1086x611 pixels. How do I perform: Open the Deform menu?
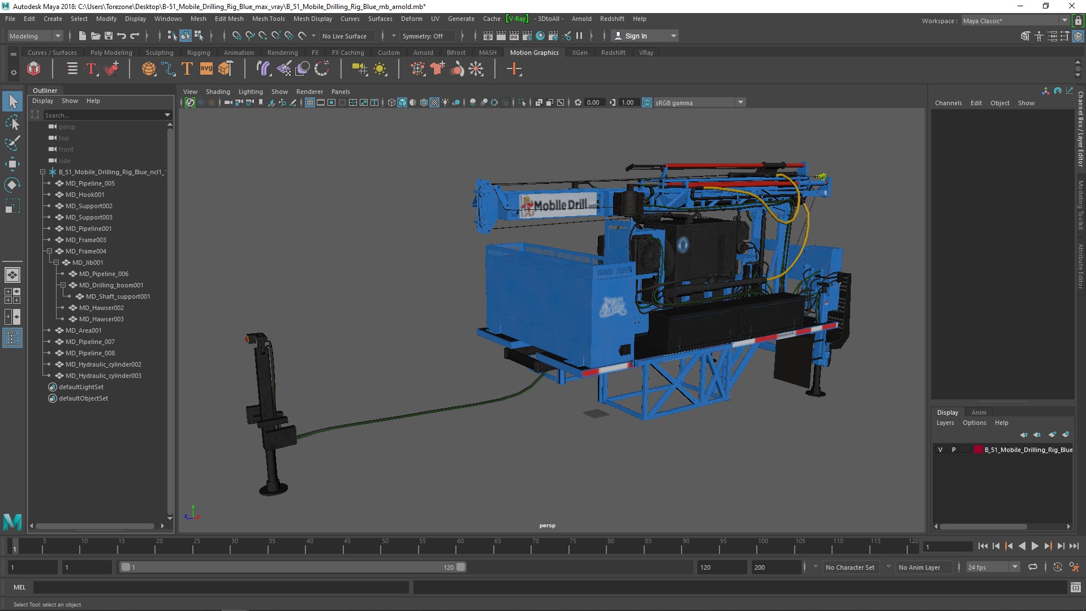[411, 19]
